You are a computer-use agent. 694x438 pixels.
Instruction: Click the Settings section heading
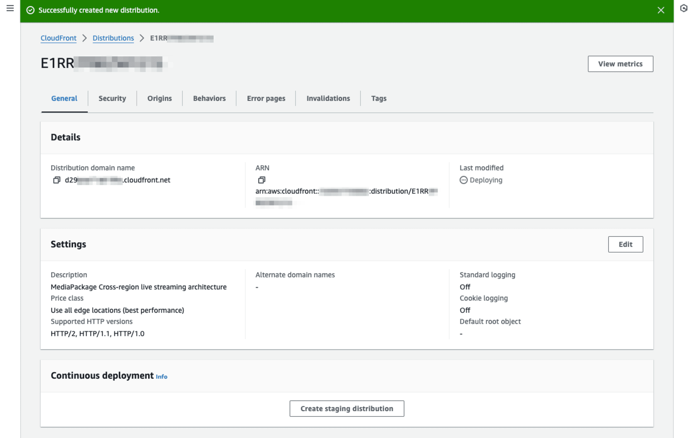pyautogui.click(x=68, y=244)
